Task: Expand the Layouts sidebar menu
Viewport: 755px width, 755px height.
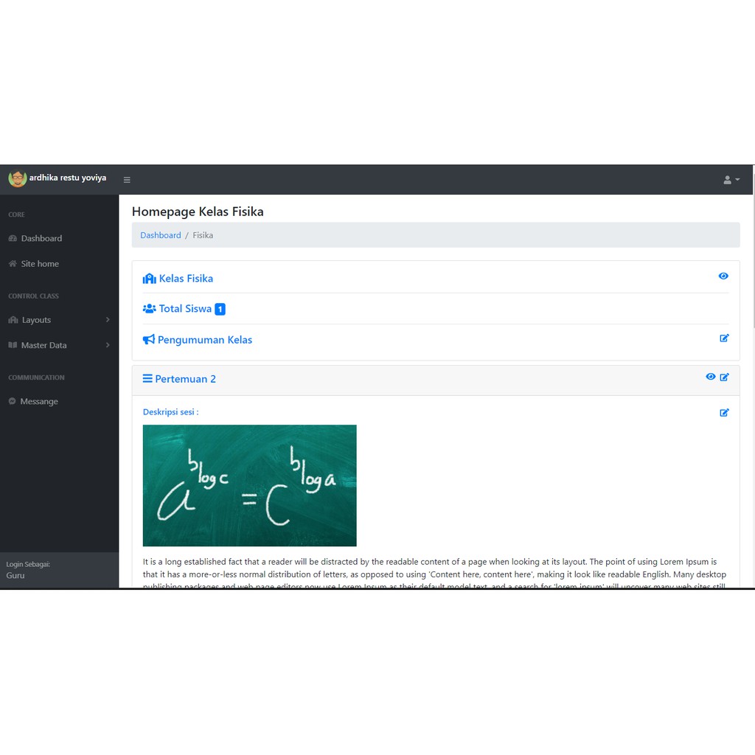Action: 59,320
